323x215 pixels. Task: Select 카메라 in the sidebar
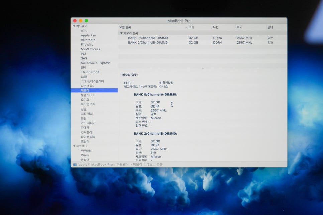click(x=85, y=128)
